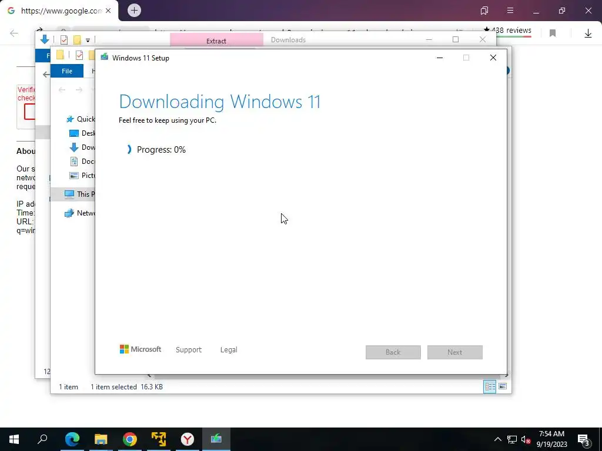The height and width of the screenshot is (451, 602).
Task: Click properties checkmark icon in back Explorer toolbar
Action: (64, 40)
